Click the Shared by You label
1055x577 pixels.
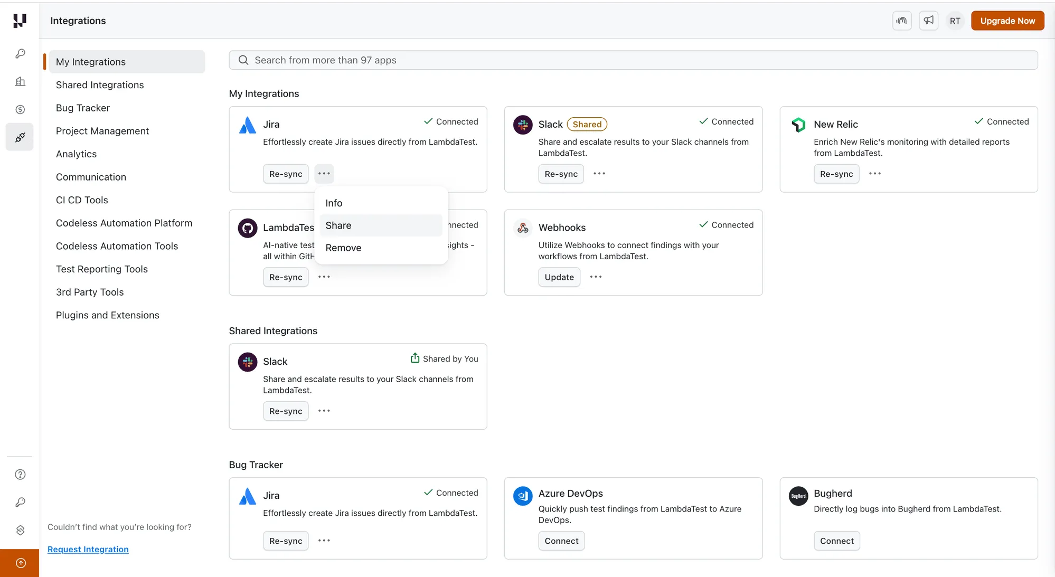[450, 359]
